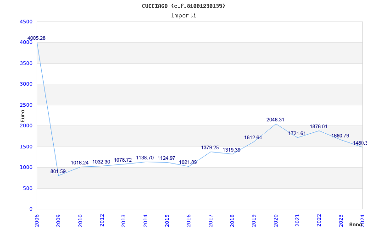This screenshot has width=367, height=229.
Task: Click the x-axis year 2020
Action: click(x=276, y=220)
